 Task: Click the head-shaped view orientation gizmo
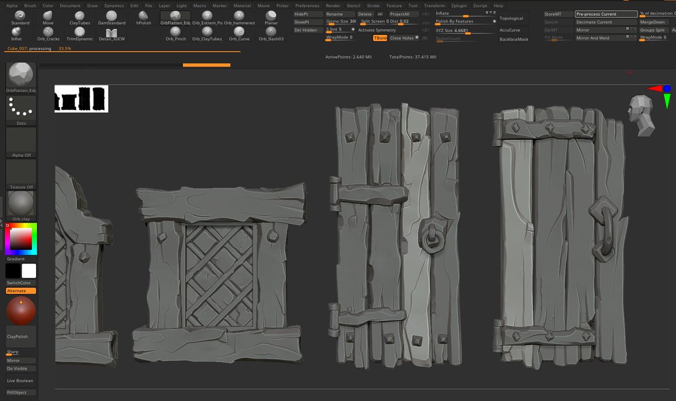[640, 116]
